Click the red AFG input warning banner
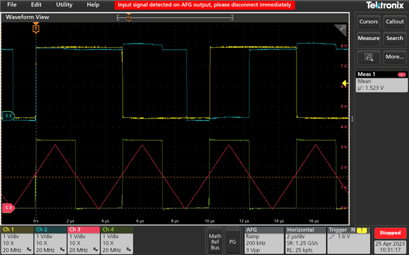The image size is (409, 255). click(x=204, y=5)
